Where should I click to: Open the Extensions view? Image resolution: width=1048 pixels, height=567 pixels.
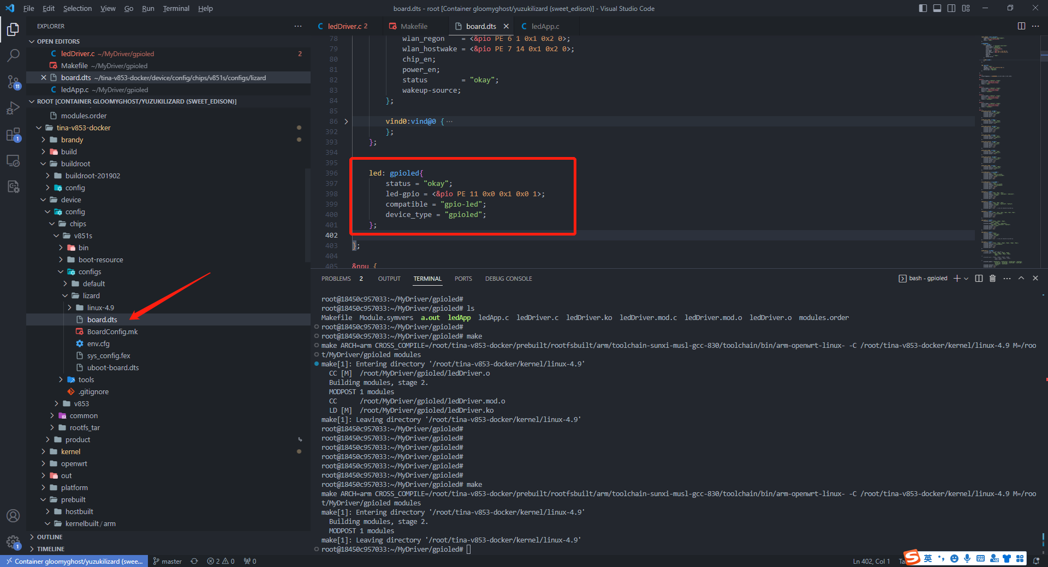tap(13, 134)
